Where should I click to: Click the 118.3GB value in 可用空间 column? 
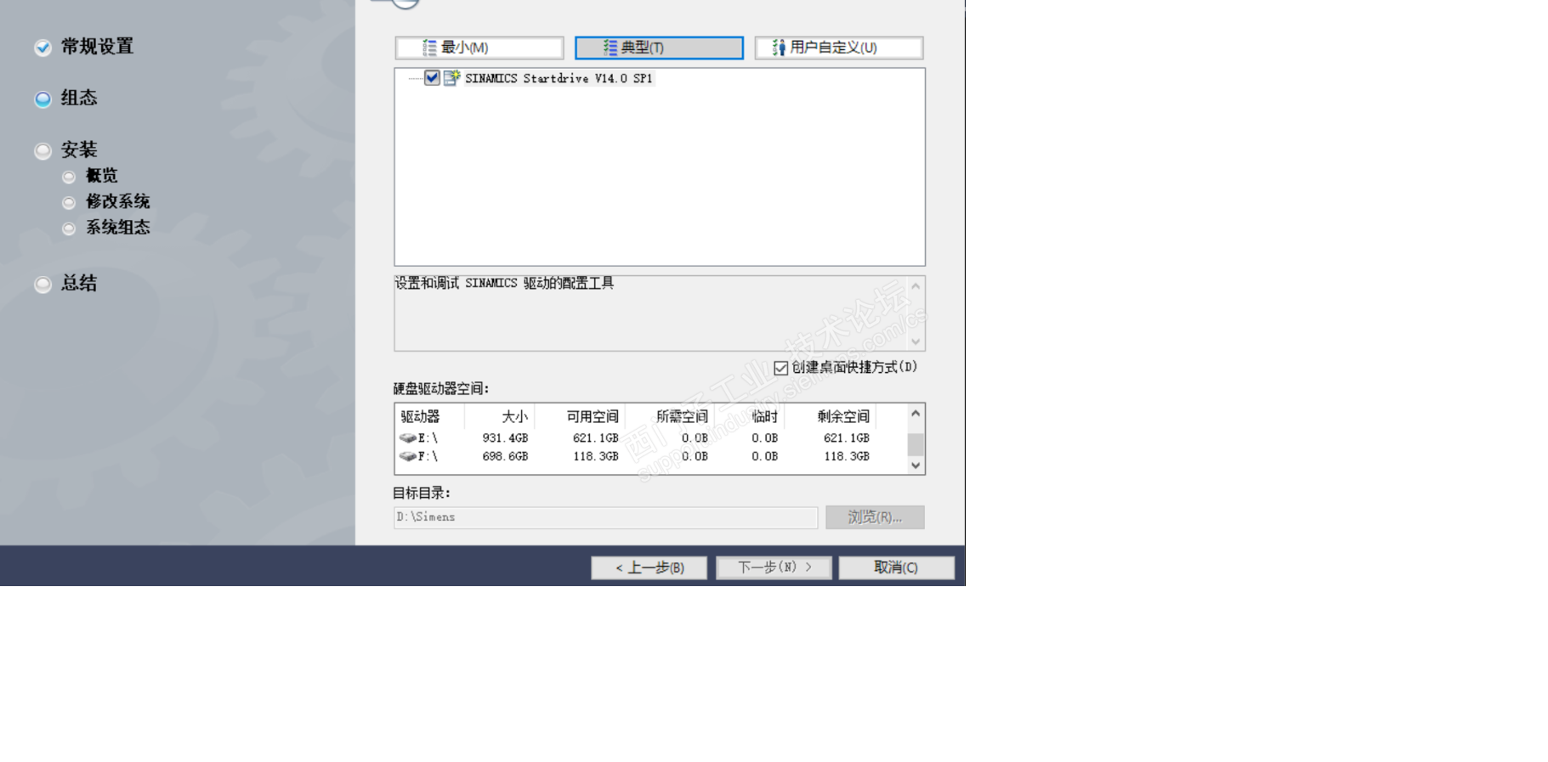(x=596, y=456)
